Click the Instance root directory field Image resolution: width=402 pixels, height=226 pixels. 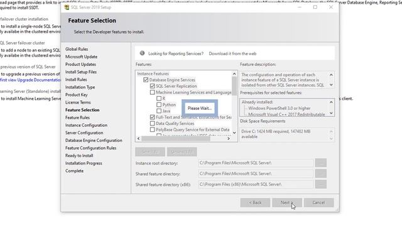[256, 163]
